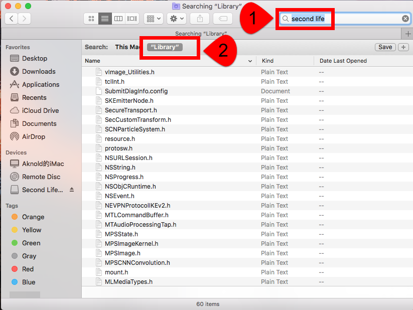
Task: Click Name column header sort arrow
Action: coord(250,61)
